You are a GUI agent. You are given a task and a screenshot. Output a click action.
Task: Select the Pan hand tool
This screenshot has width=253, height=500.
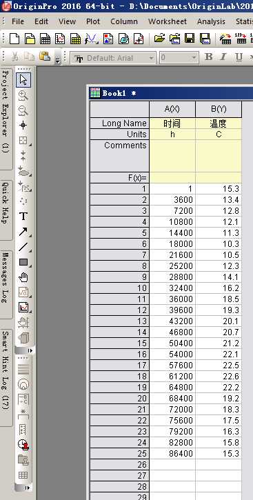coord(23,277)
